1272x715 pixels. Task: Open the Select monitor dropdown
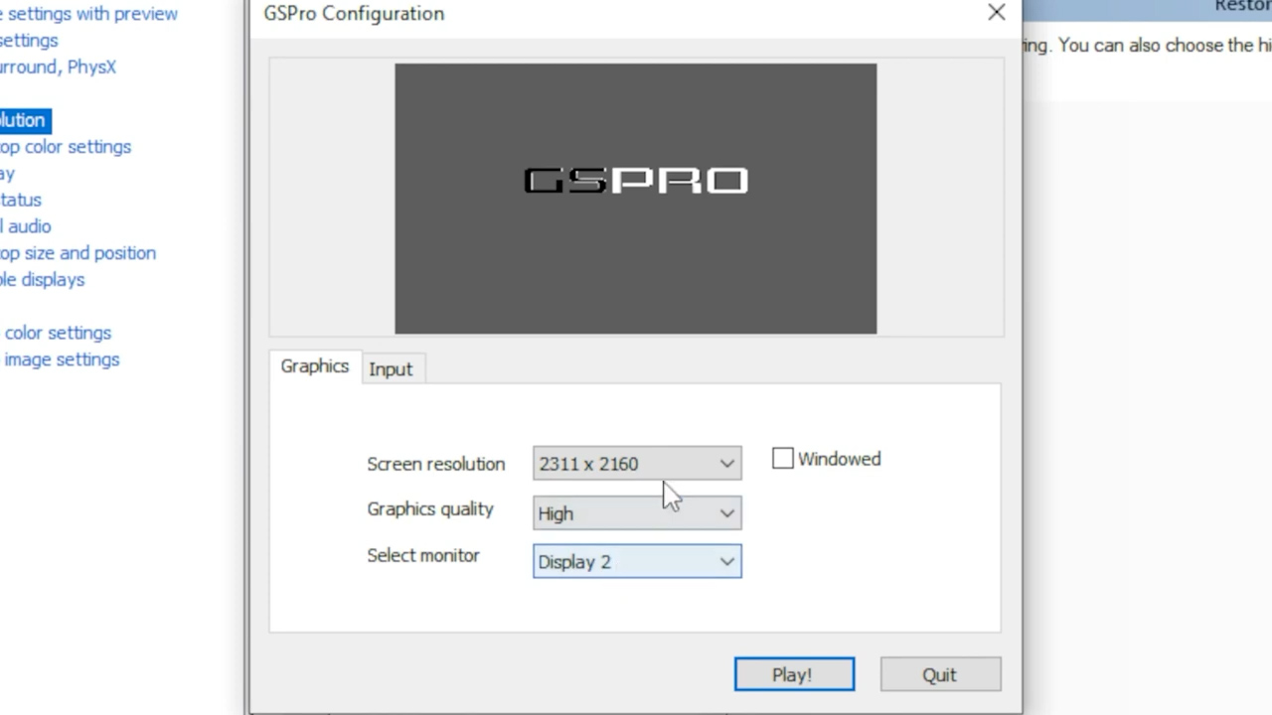coord(637,562)
